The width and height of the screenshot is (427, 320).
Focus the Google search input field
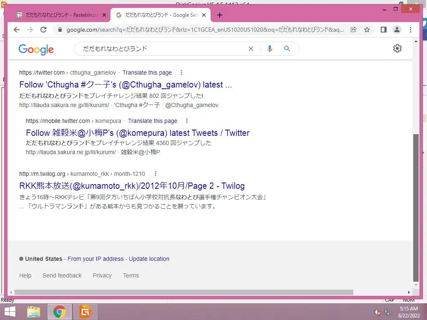[163, 49]
